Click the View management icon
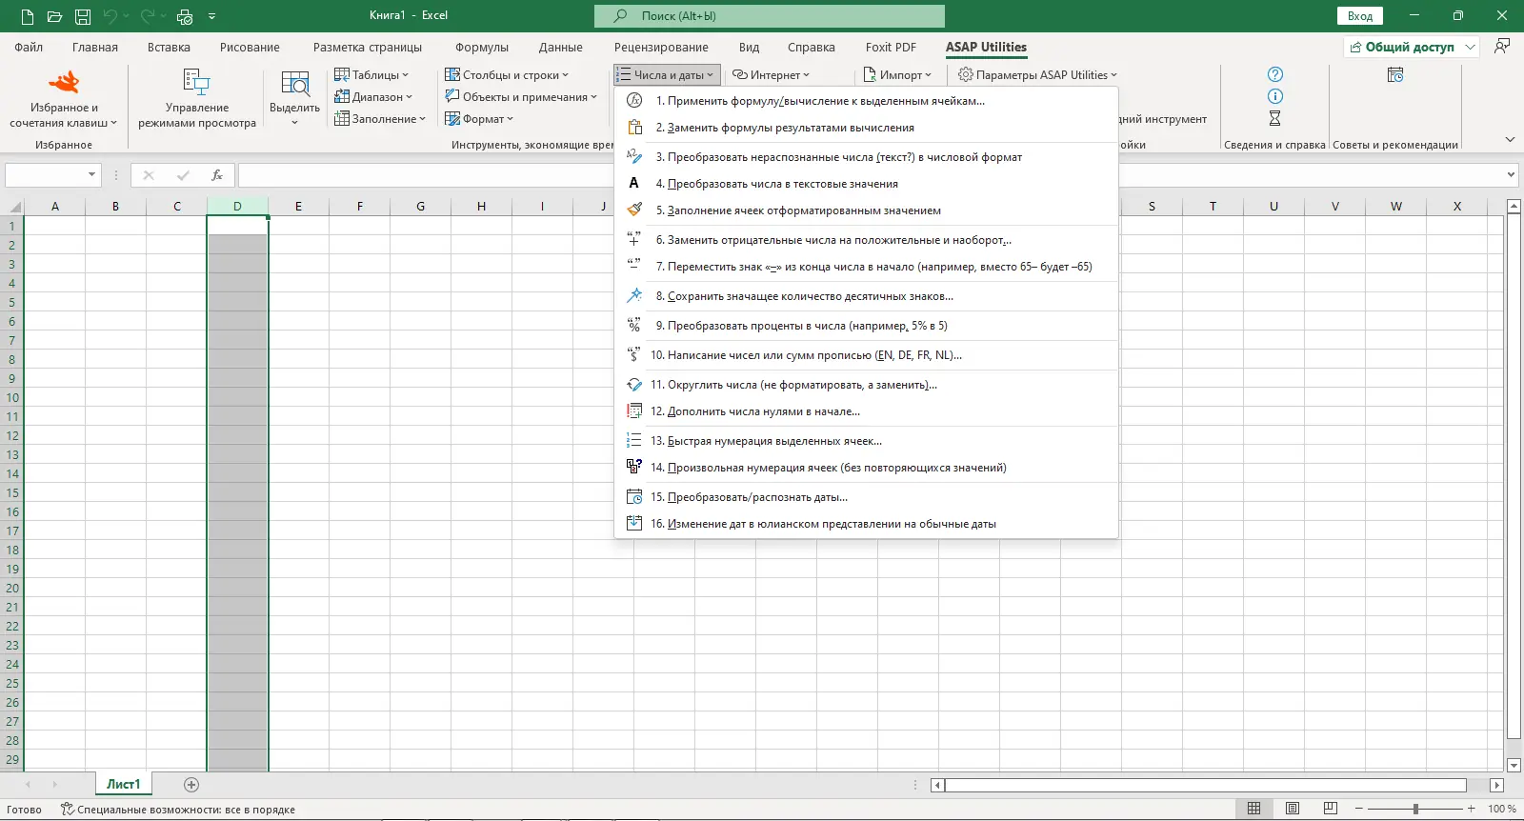The width and height of the screenshot is (1524, 821). (x=196, y=83)
